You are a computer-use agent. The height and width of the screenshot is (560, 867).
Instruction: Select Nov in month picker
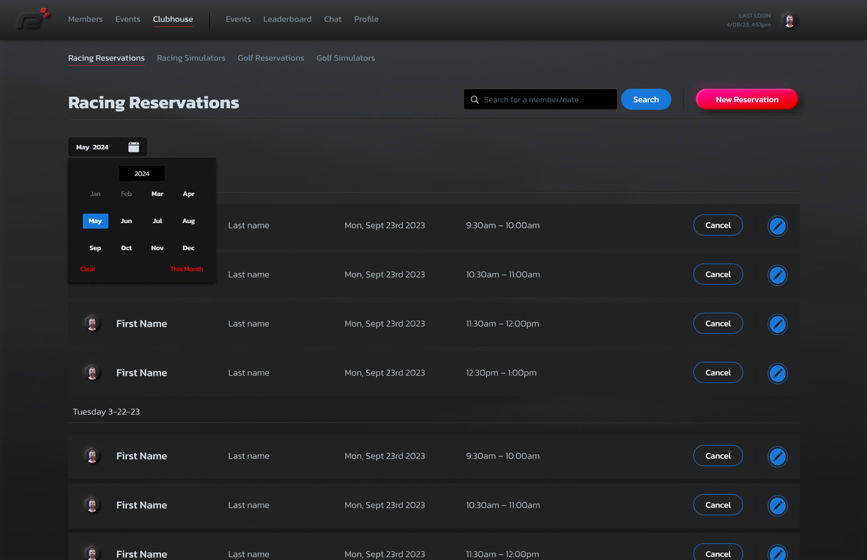tap(158, 248)
